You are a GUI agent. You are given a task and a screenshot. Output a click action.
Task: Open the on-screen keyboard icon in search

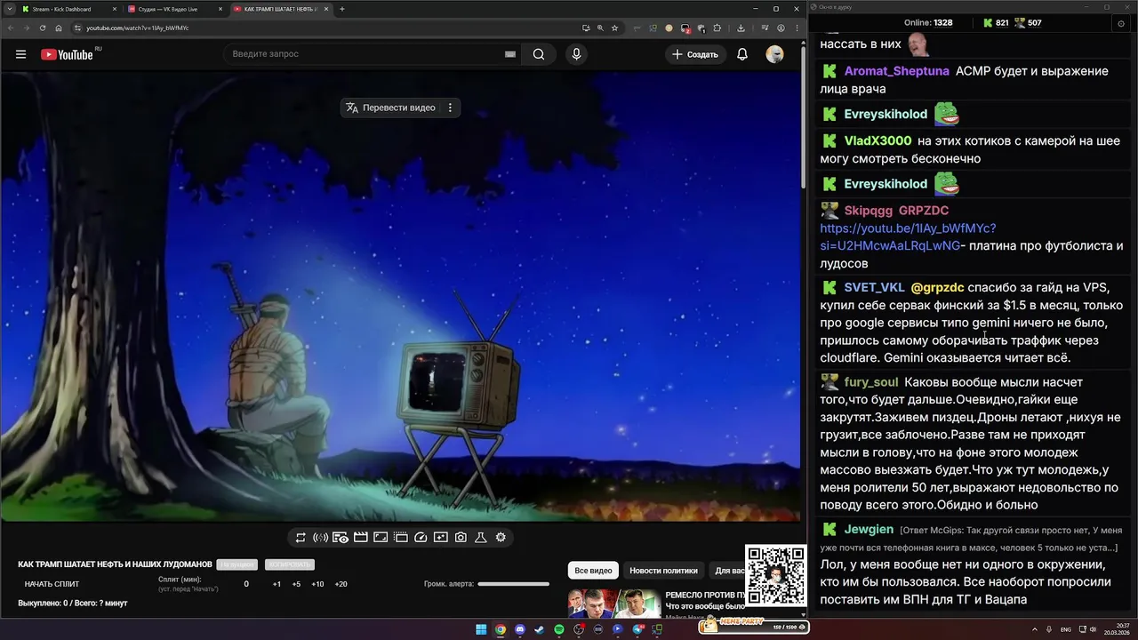[x=510, y=54]
